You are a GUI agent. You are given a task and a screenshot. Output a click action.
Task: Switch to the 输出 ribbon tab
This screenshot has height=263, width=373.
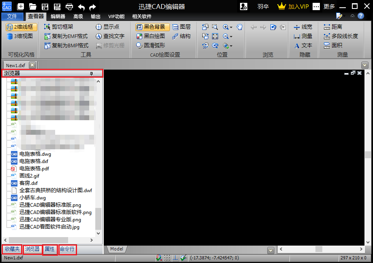click(96, 16)
